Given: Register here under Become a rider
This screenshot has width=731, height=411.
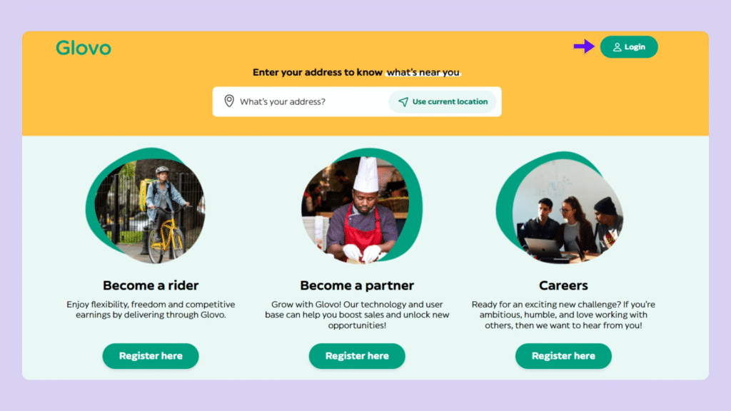Looking at the screenshot, I should point(151,355).
